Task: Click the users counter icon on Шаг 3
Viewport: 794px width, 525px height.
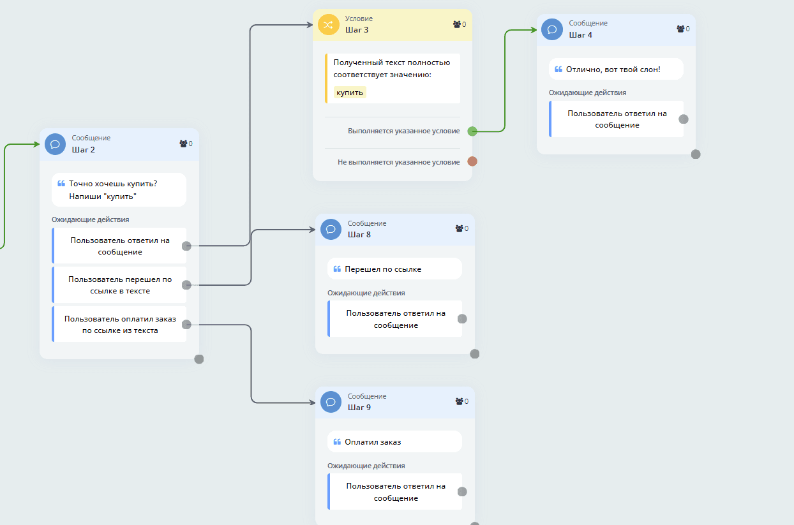Action: 456,24
